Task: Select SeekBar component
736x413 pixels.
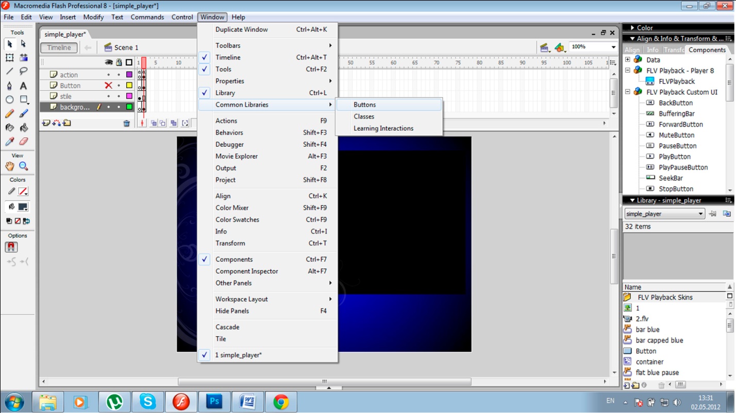Action: coord(671,178)
